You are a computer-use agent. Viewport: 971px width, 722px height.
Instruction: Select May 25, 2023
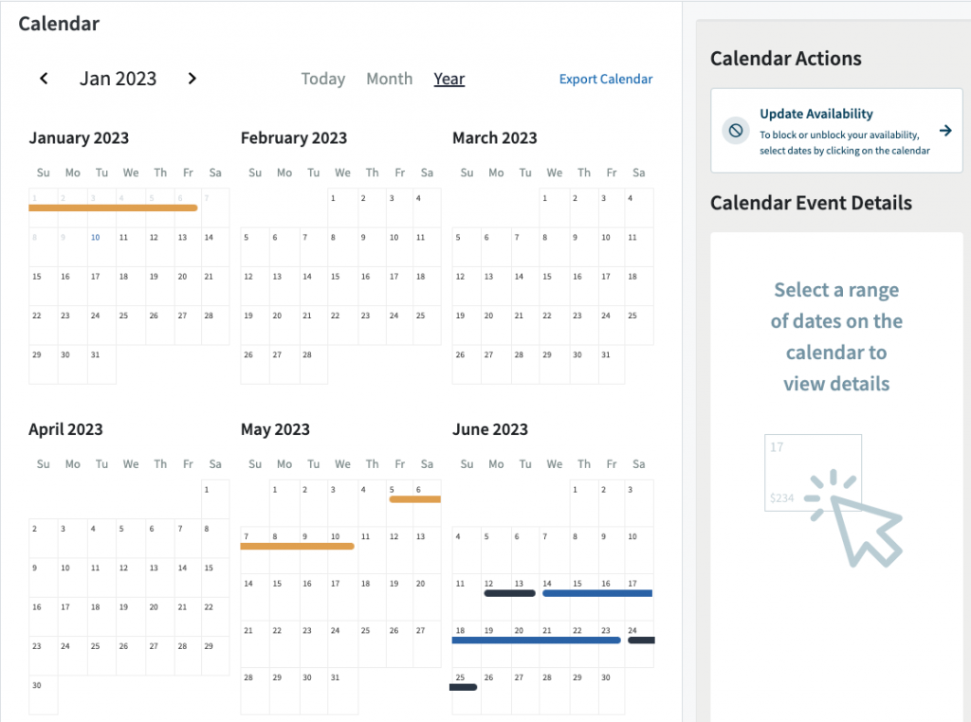(x=372, y=644)
